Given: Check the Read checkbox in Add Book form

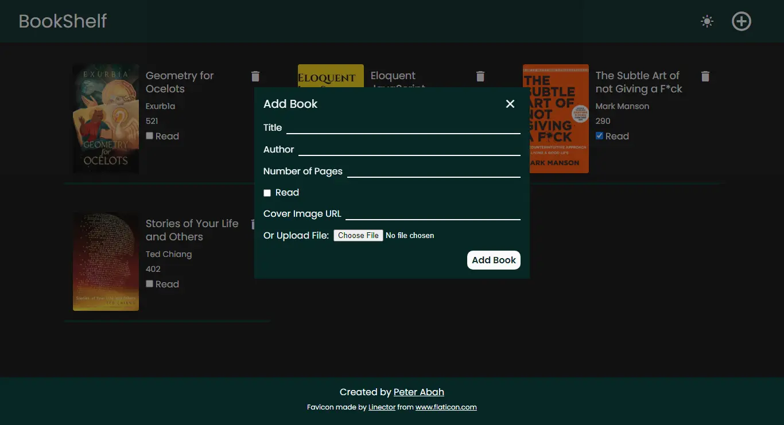Looking at the screenshot, I should coord(267,193).
